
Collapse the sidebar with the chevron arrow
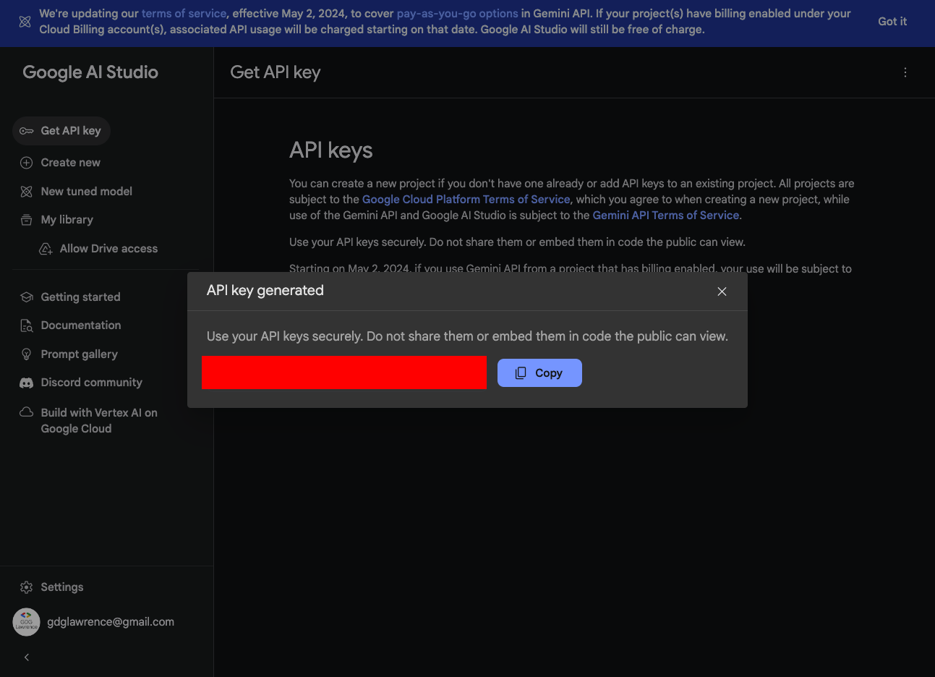point(27,657)
